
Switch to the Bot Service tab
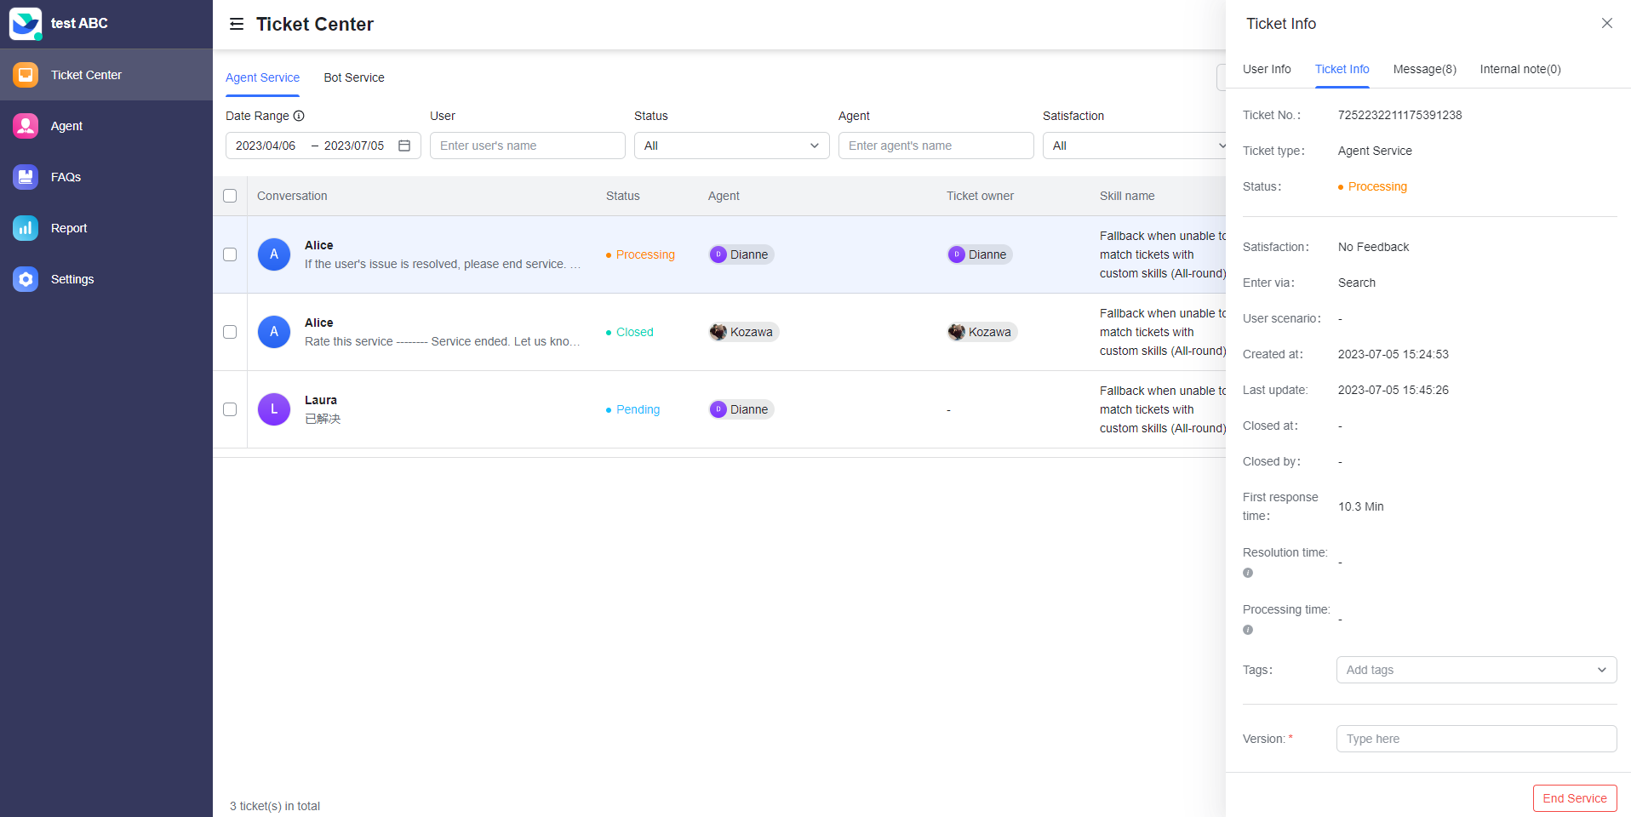tap(354, 77)
